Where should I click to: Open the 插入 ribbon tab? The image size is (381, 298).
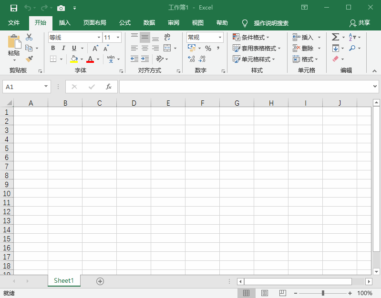tap(64, 23)
